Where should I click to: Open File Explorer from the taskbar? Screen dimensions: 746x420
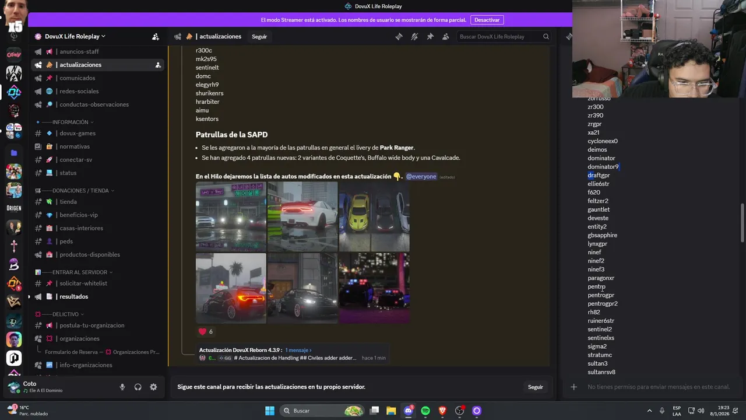tap(392, 411)
